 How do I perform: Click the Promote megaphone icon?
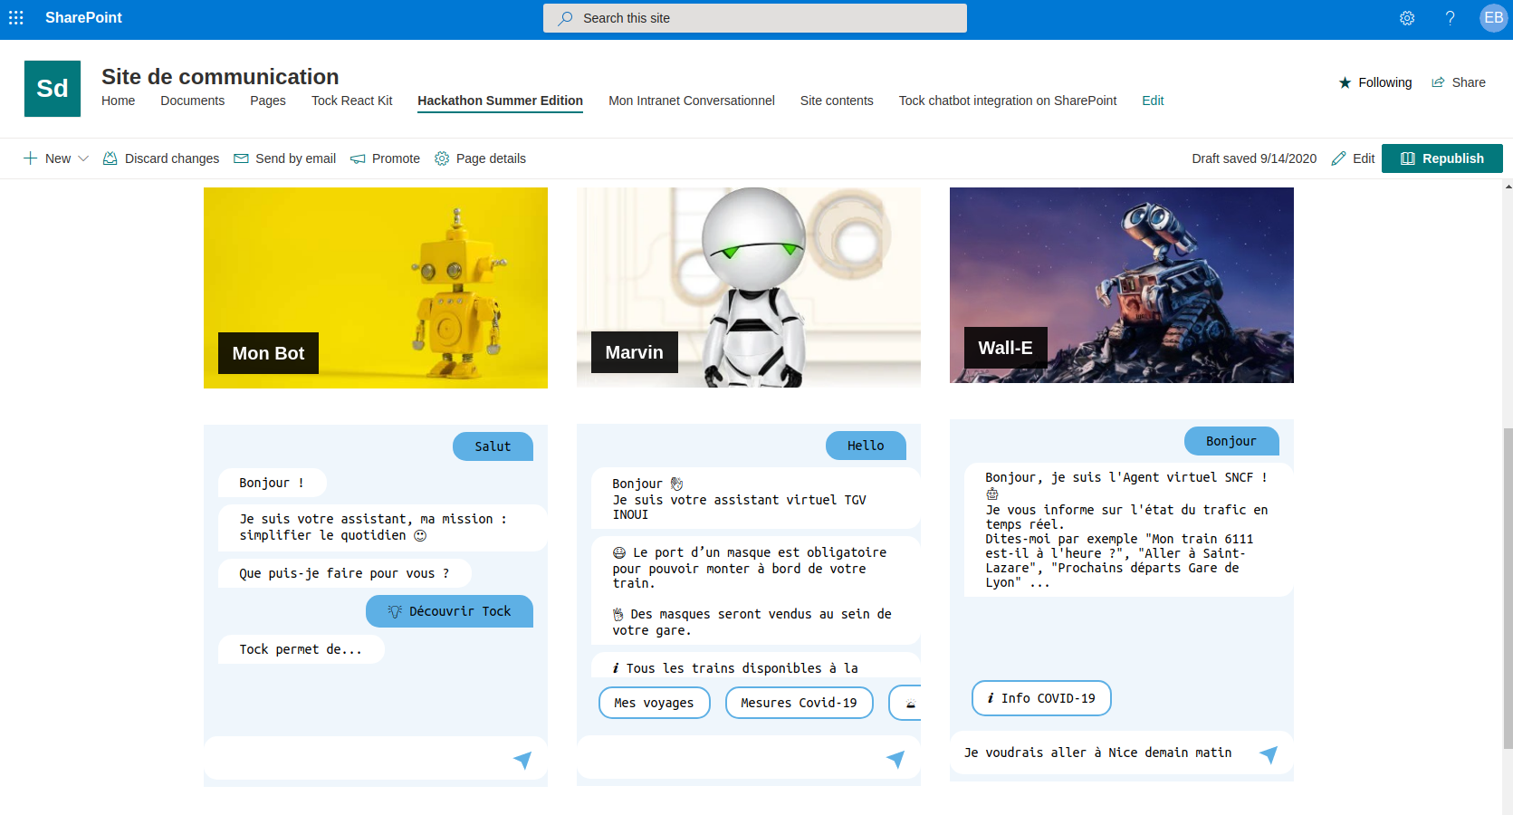(x=358, y=158)
